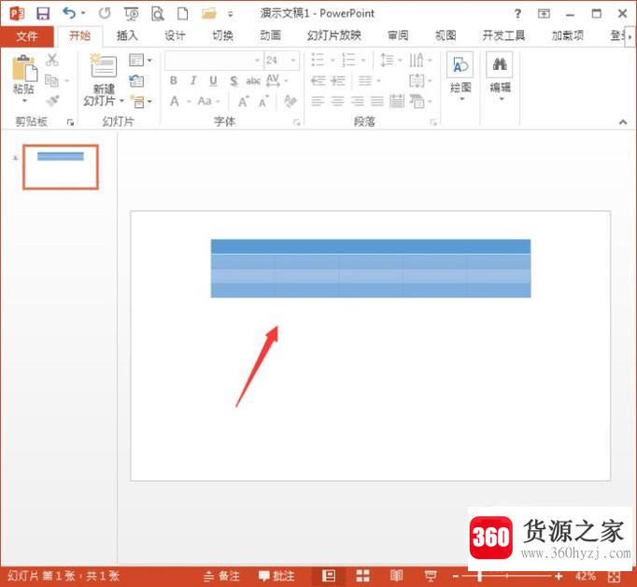Cut the selection with the scissors icon
This screenshot has width=637, height=587.
(52, 60)
